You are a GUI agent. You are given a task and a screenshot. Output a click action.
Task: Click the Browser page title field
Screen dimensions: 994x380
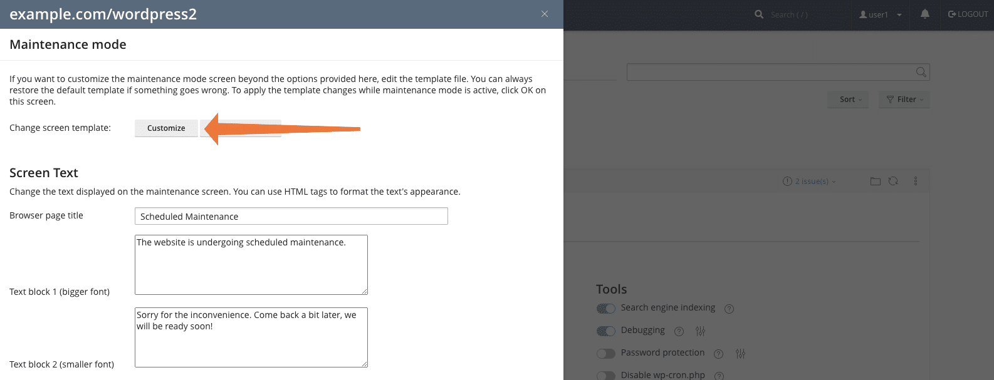(291, 216)
